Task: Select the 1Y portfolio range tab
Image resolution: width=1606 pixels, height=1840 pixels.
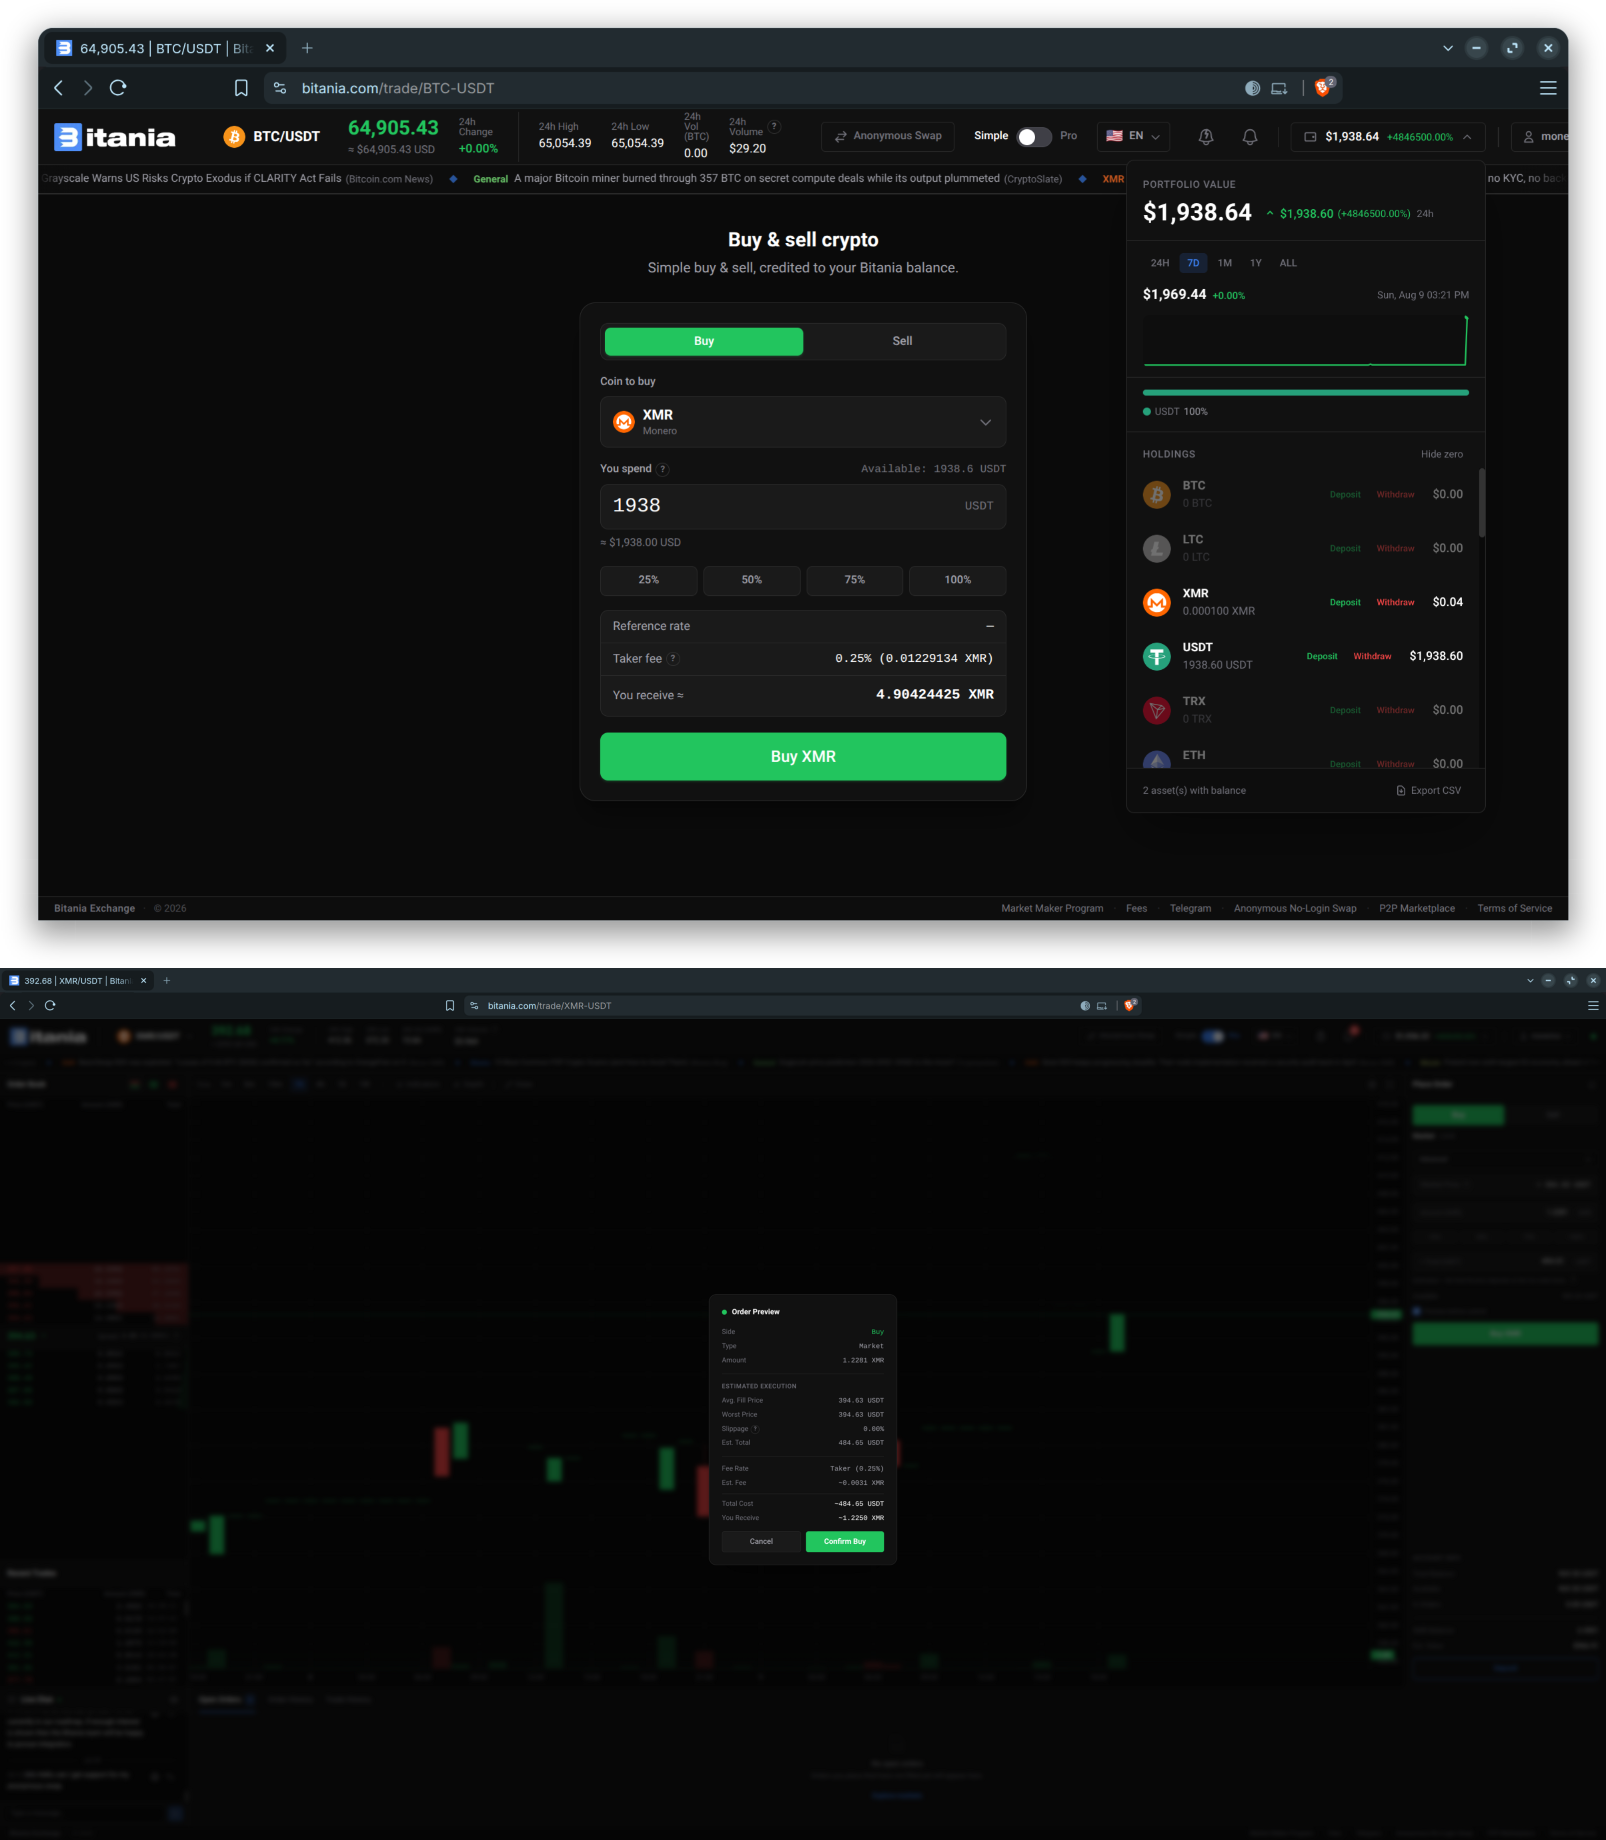Action: click(x=1255, y=264)
